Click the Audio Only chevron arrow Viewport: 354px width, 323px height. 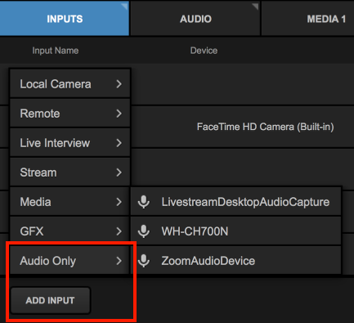119,261
